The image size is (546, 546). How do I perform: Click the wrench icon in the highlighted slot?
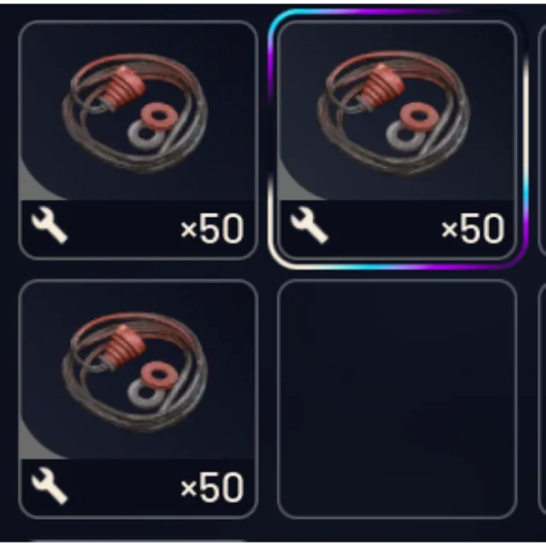pyautogui.click(x=309, y=225)
